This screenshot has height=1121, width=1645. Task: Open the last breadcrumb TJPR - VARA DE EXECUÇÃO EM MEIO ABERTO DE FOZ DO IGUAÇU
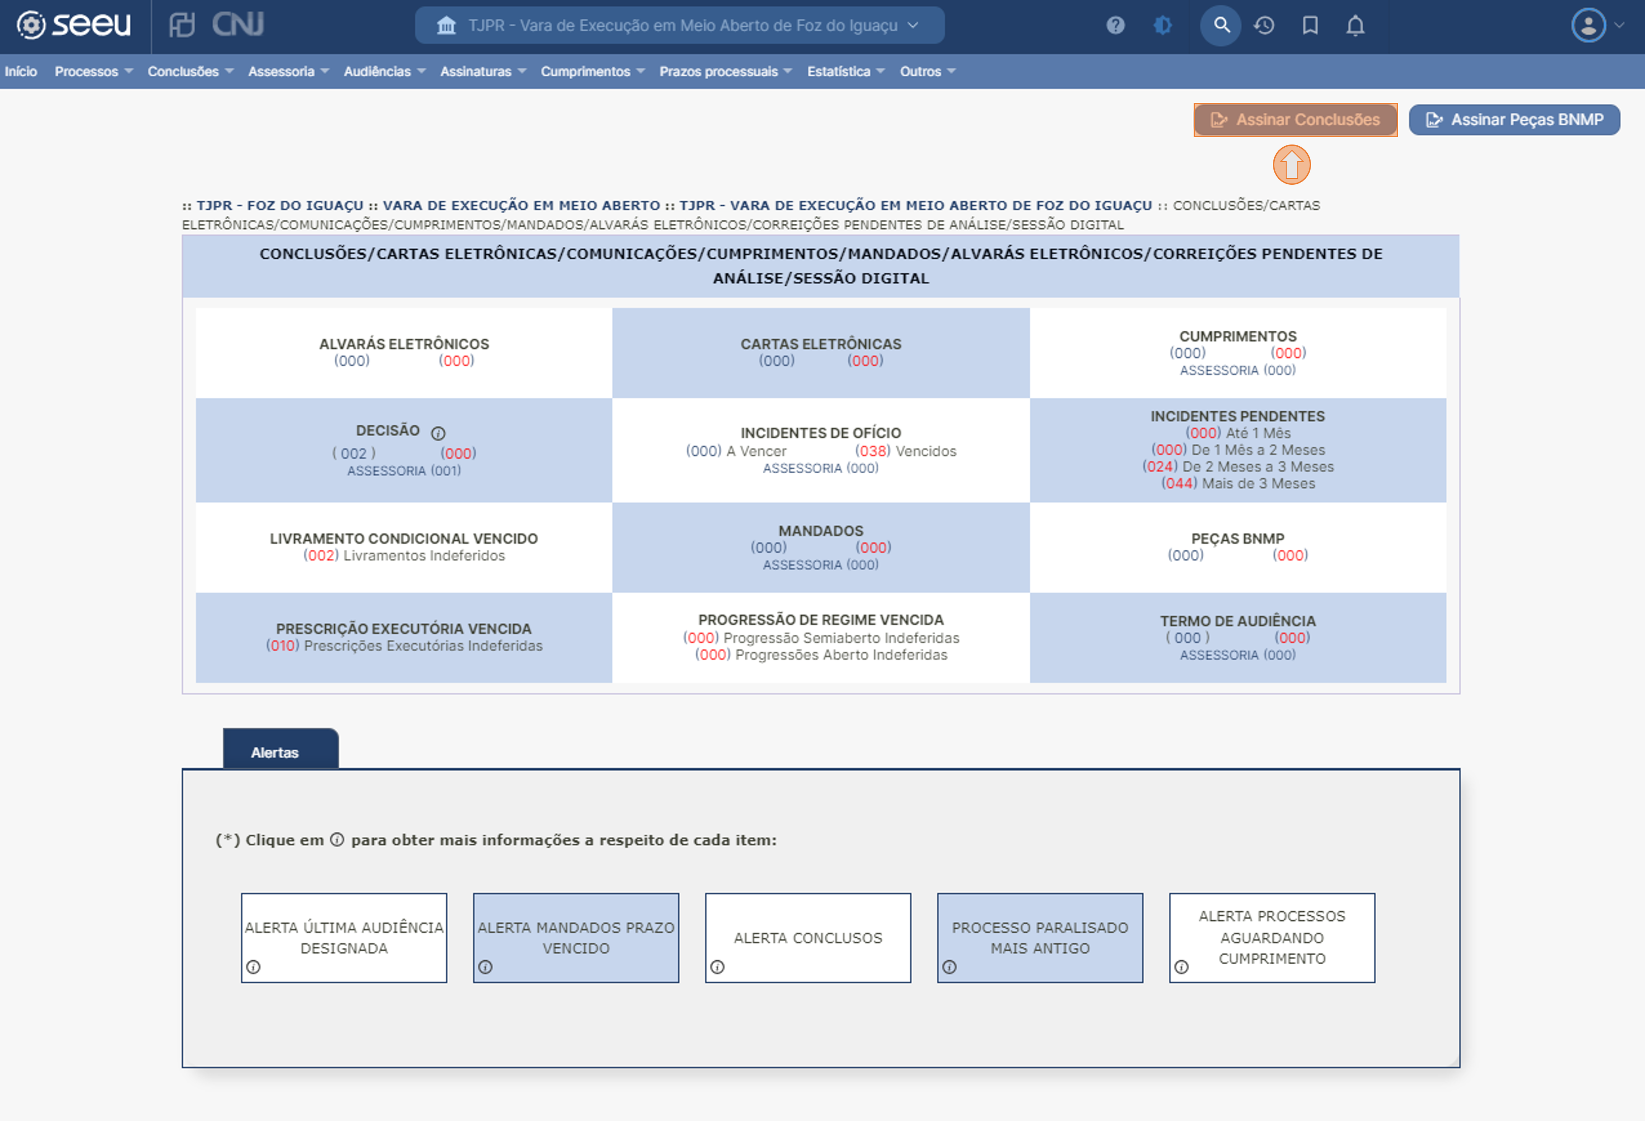(x=915, y=205)
